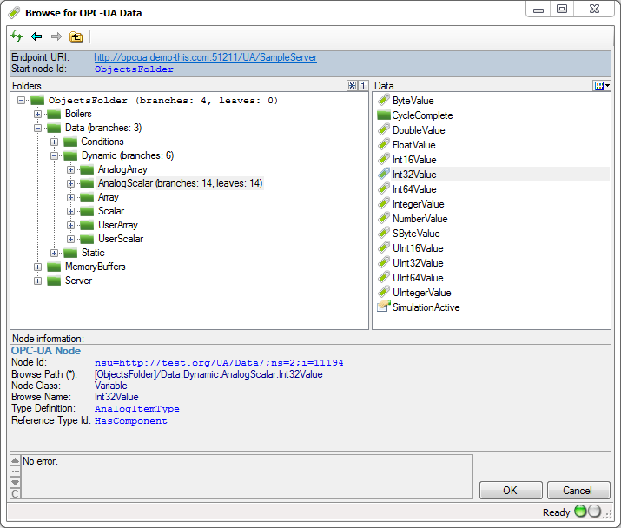Go up one folder level
Viewport: 621px width, 528px height.
[x=76, y=36]
